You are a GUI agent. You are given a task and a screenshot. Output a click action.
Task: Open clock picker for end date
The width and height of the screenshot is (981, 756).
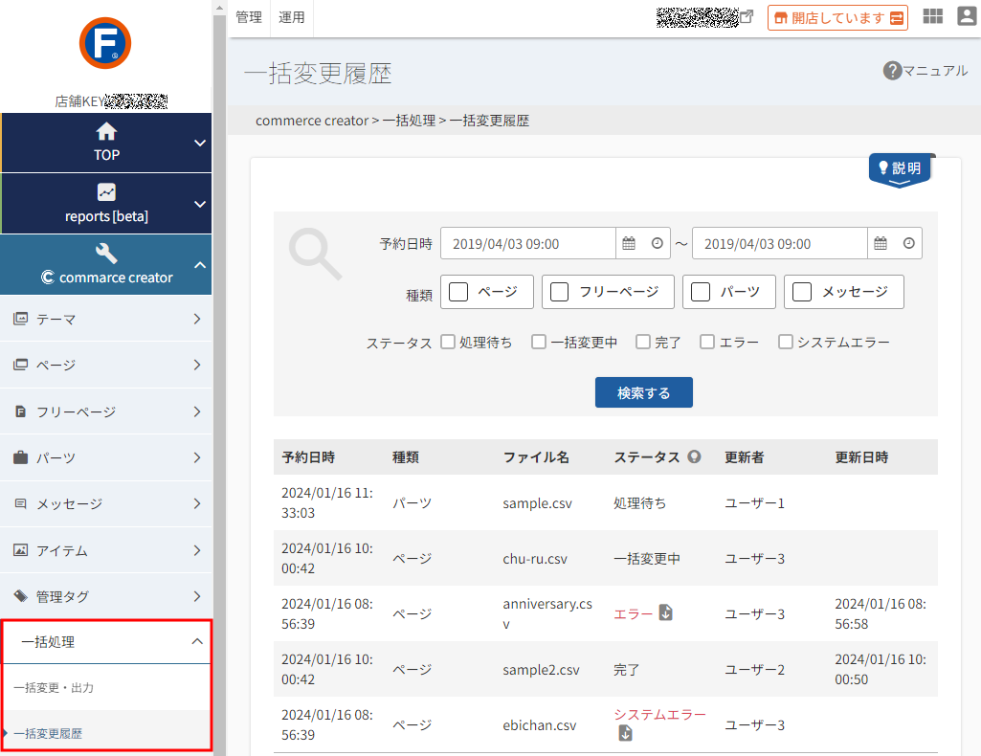tap(908, 243)
